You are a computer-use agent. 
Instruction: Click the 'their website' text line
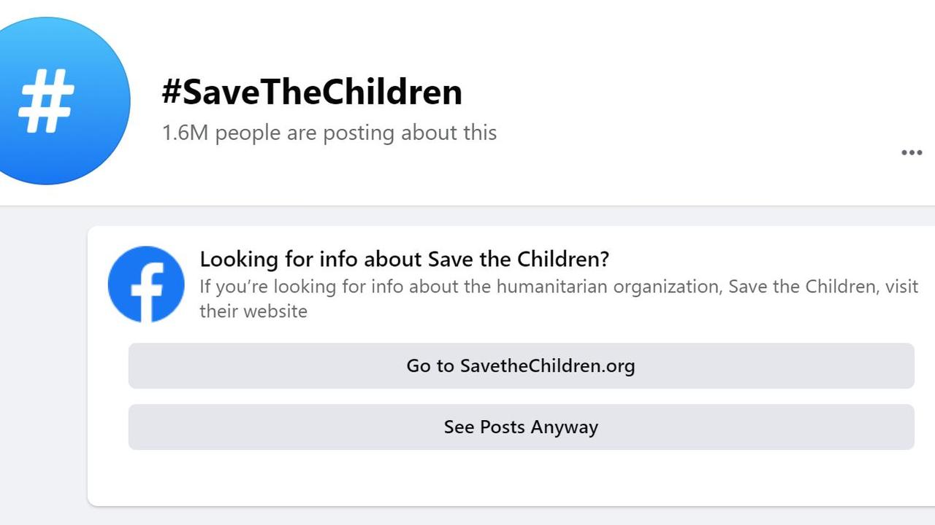(253, 311)
